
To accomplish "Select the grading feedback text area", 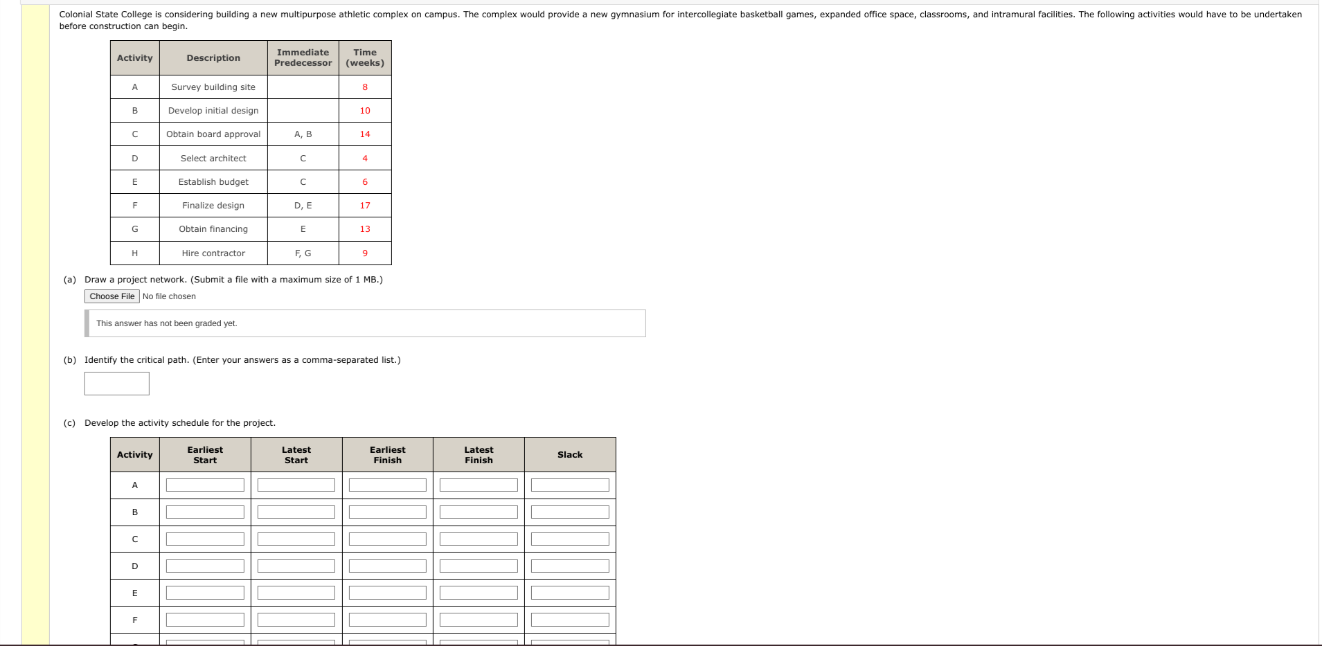I will [366, 323].
